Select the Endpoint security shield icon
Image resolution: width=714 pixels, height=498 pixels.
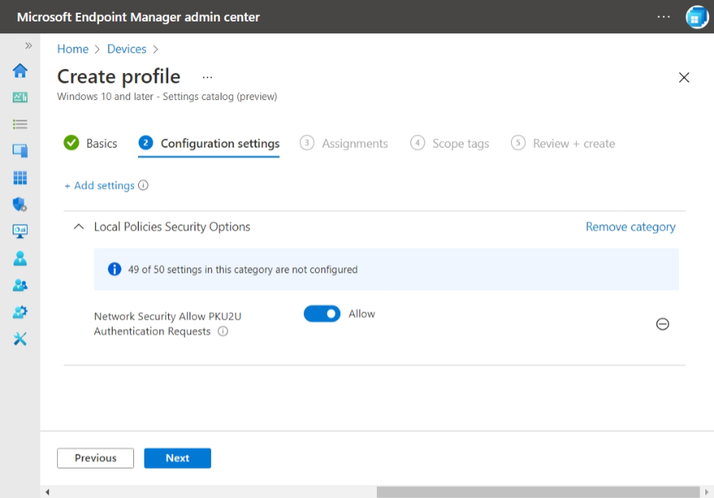pos(20,204)
